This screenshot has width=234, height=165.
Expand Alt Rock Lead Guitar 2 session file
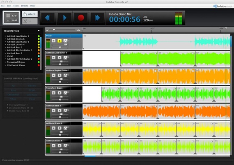5,36
